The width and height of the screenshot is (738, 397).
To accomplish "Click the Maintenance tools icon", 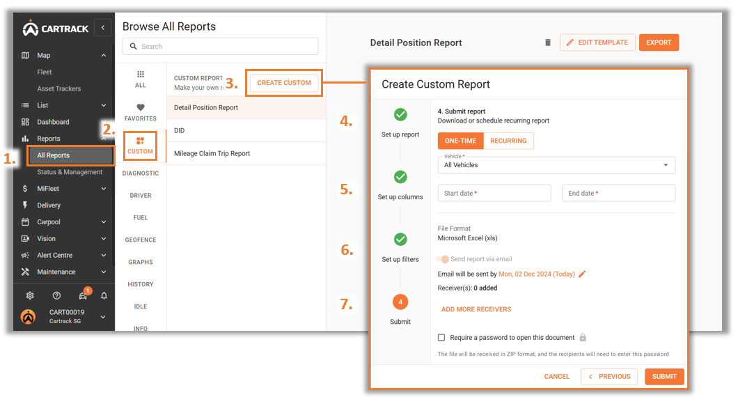I will pyautogui.click(x=26, y=272).
